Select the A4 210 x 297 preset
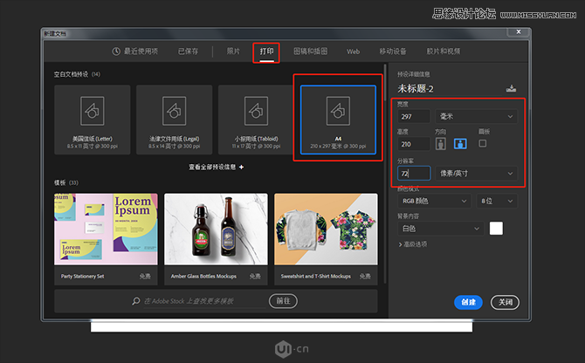The width and height of the screenshot is (585, 363). coord(339,120)
